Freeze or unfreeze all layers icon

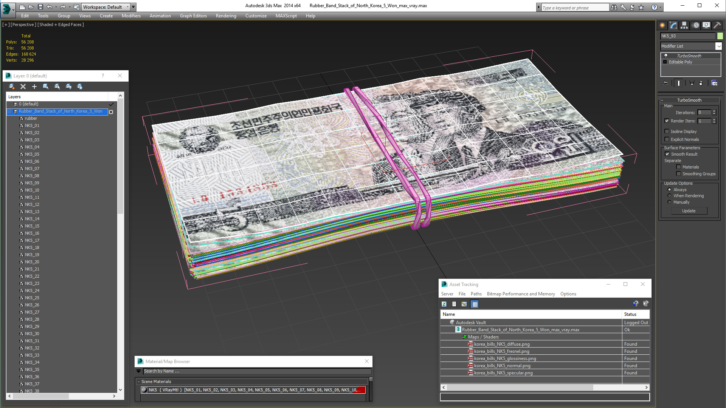coord(80,87)
